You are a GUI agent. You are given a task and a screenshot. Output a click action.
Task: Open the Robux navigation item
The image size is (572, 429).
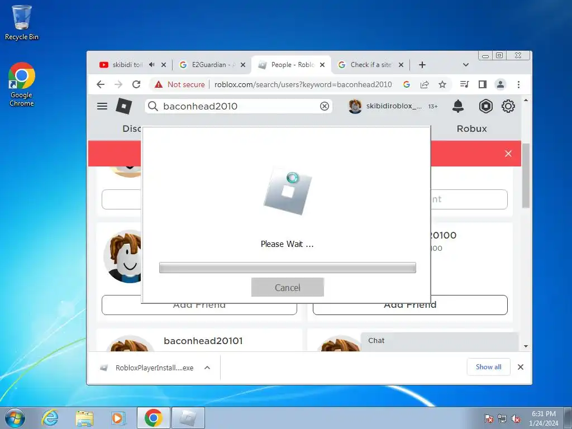tap(471, 129)
